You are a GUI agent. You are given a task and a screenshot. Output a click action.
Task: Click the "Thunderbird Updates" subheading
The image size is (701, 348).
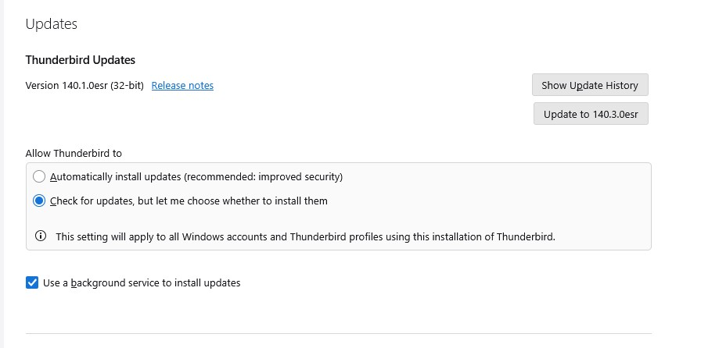[81, 60]
